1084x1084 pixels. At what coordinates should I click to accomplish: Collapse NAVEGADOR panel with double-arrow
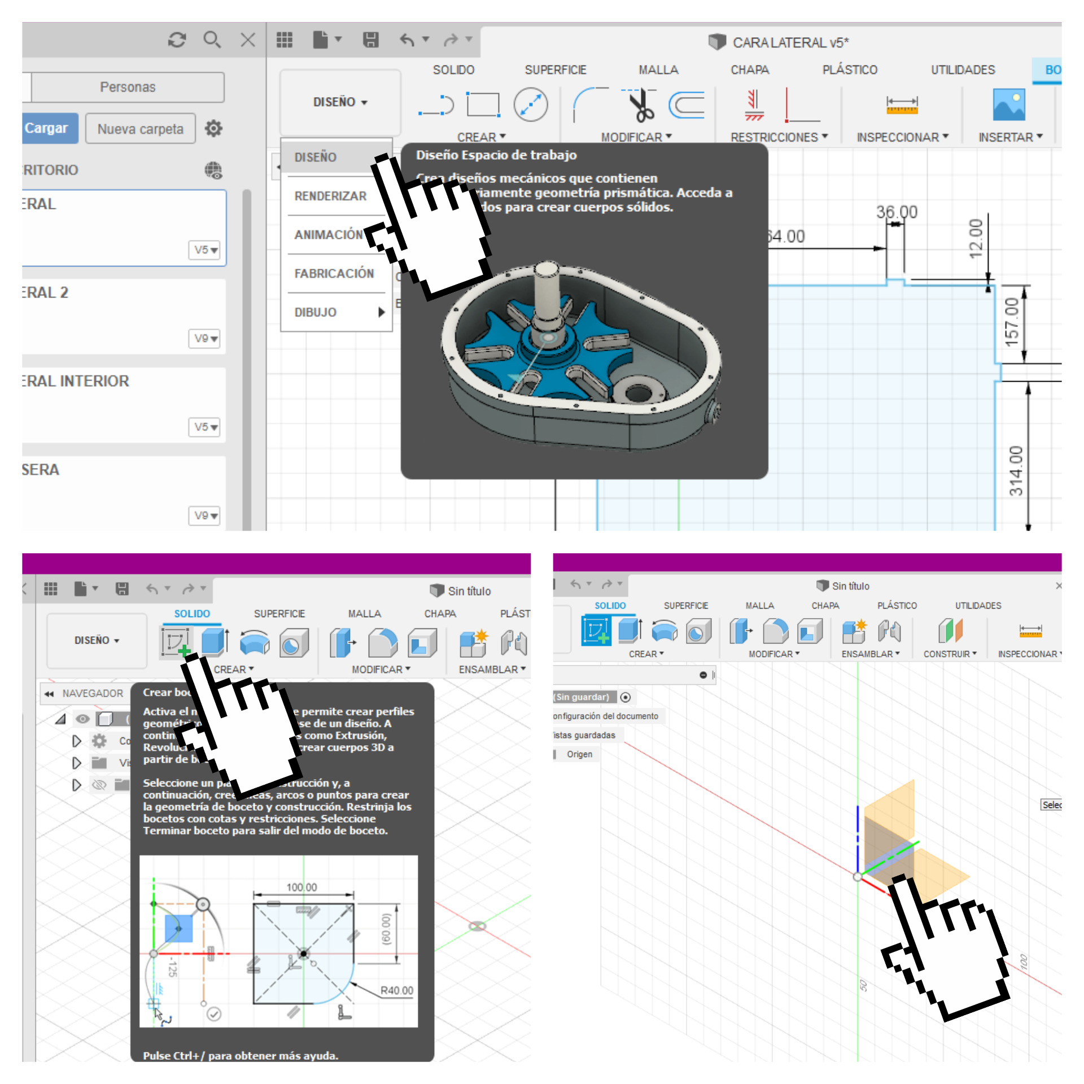coord(50,693)
